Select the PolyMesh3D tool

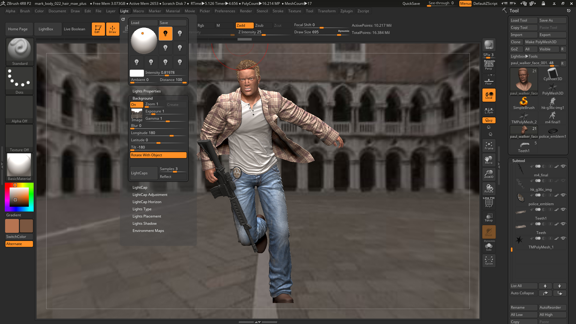point(553,89)
